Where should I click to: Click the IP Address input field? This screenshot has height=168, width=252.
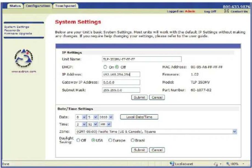coord(121,74)
